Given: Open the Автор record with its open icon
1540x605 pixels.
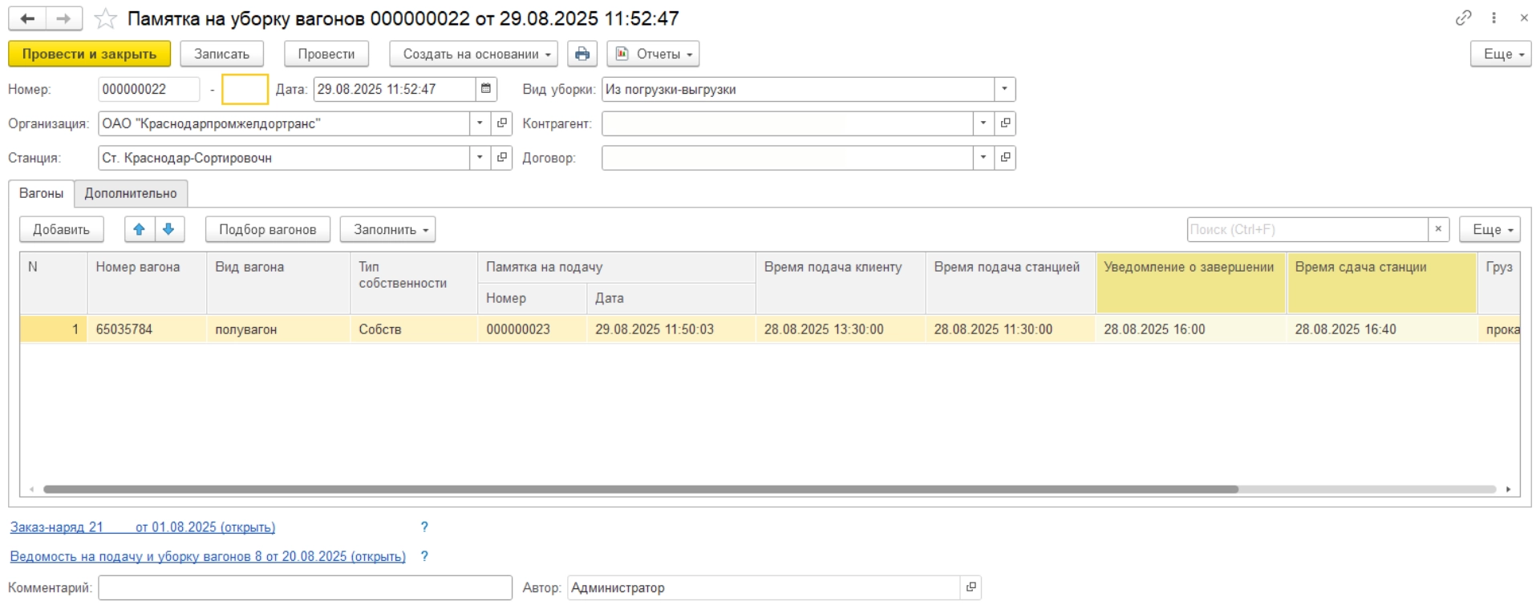Looking at the screenshot, I should pyautogui.click(x=971, y=587).
